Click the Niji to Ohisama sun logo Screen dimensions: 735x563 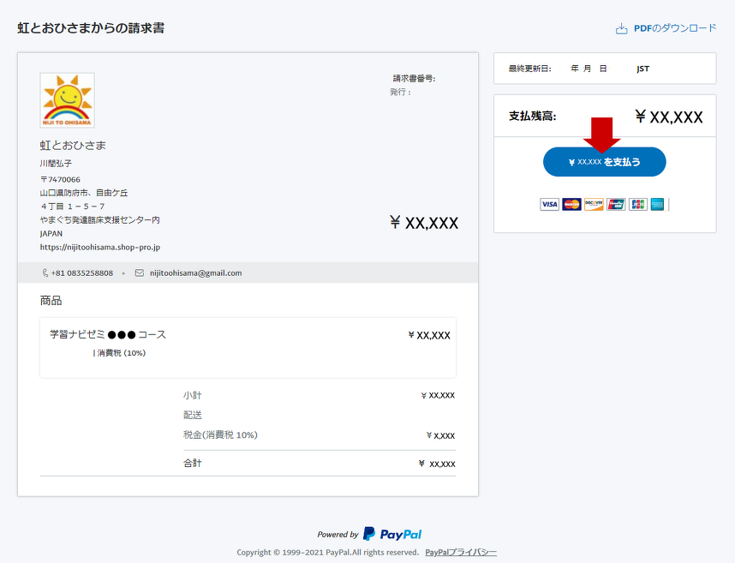(67, 100)
